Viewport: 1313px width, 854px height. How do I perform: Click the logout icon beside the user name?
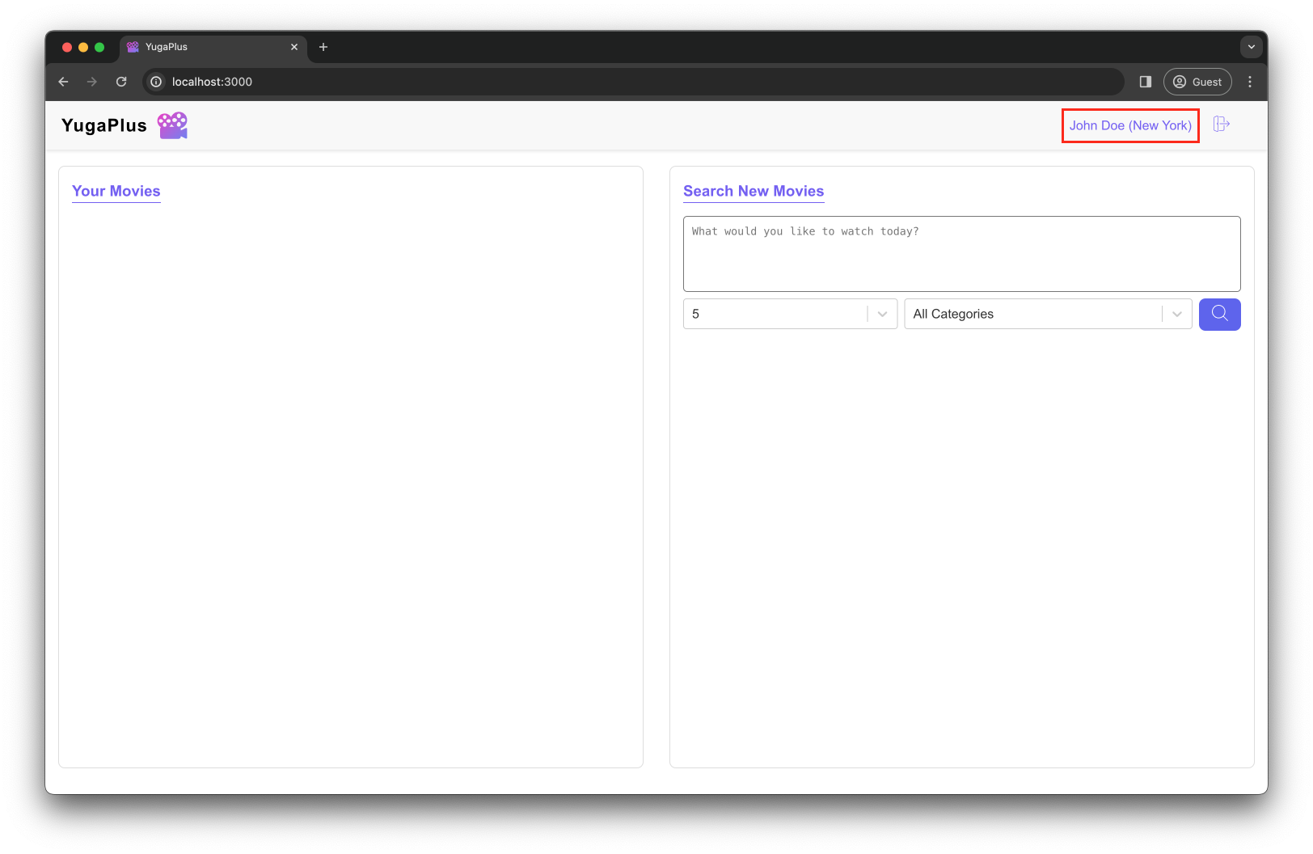[x=1221, y=124]
